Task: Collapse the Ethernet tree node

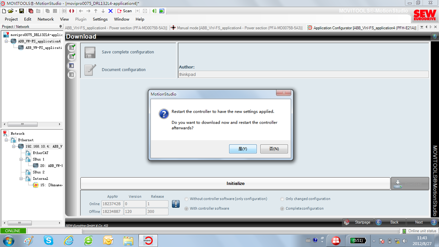Action: coord(6,140)
